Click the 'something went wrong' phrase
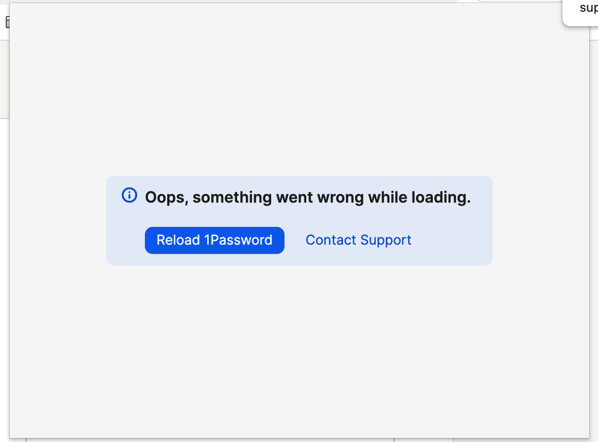 278,197
